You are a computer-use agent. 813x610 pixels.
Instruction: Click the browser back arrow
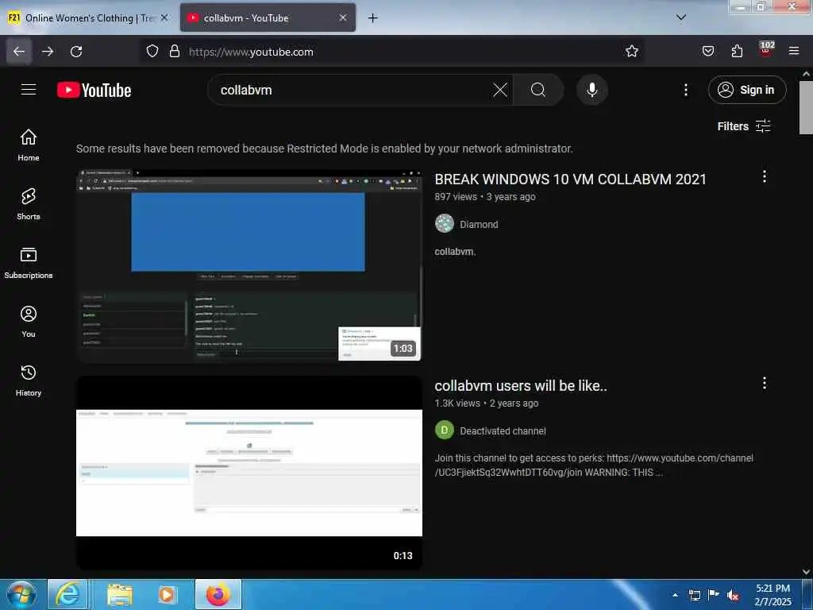pyautogui.click(x=19, y=52)
